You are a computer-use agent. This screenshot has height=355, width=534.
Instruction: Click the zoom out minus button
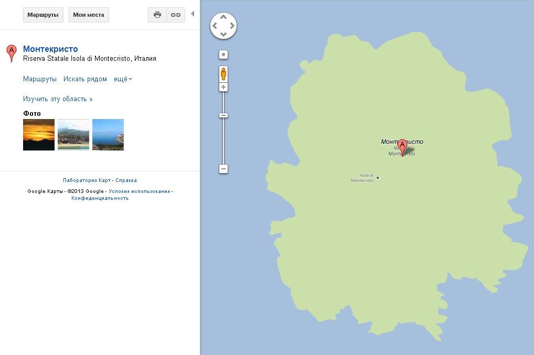pyautogui.click(x=223, y=169)
